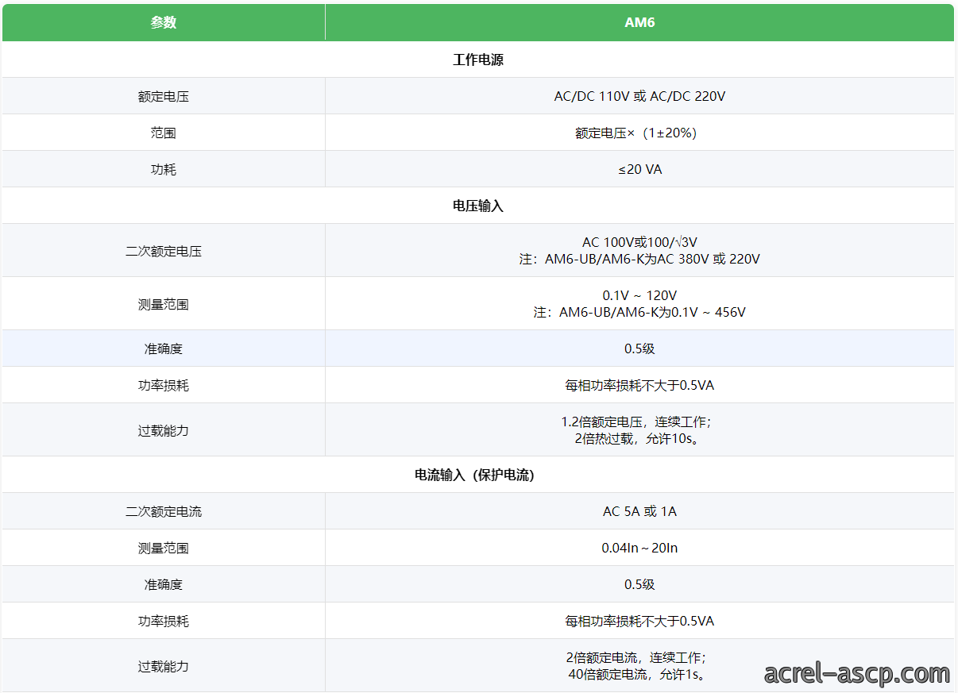Select the 工作电源 section heading
The image size is (958, 693).
(x=478, y=60)
